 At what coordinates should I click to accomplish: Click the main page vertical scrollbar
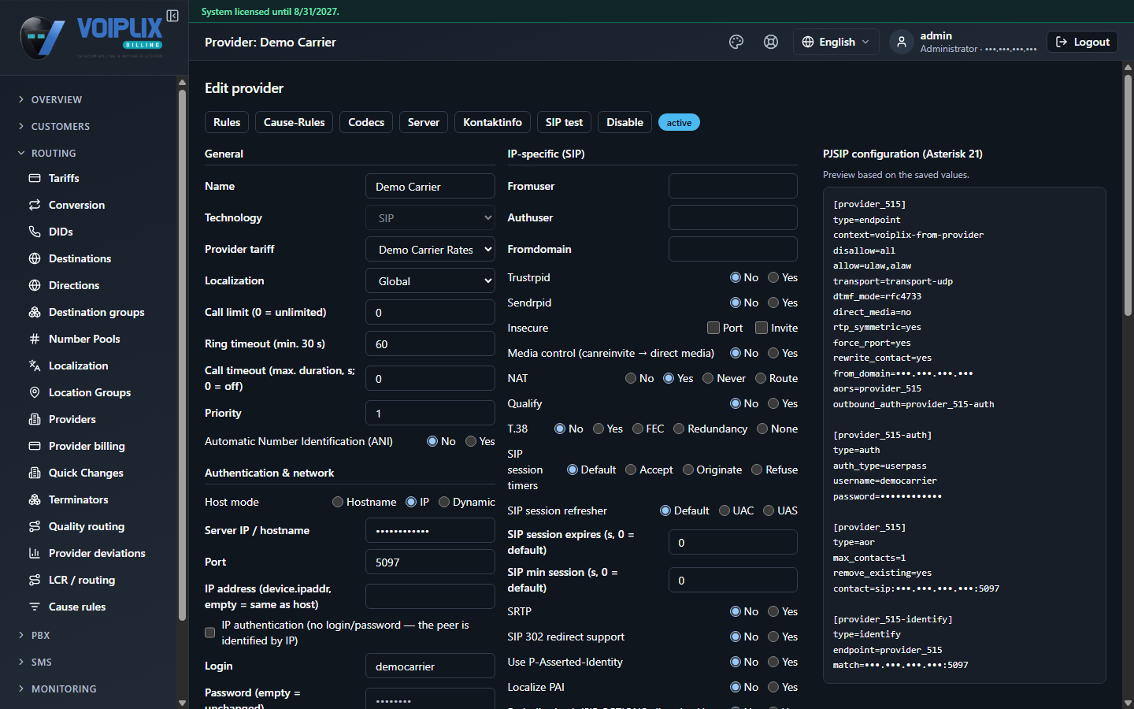tap(1128, 197)
